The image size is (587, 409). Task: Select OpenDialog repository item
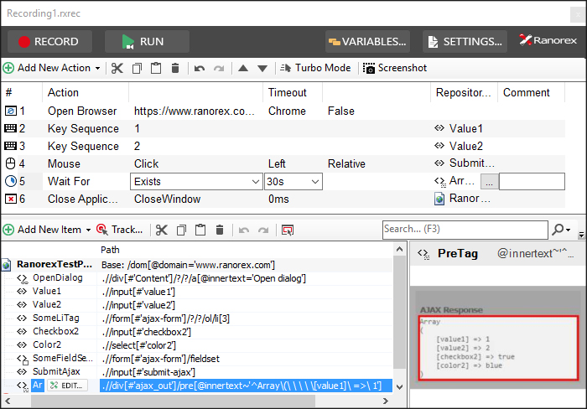57,278
